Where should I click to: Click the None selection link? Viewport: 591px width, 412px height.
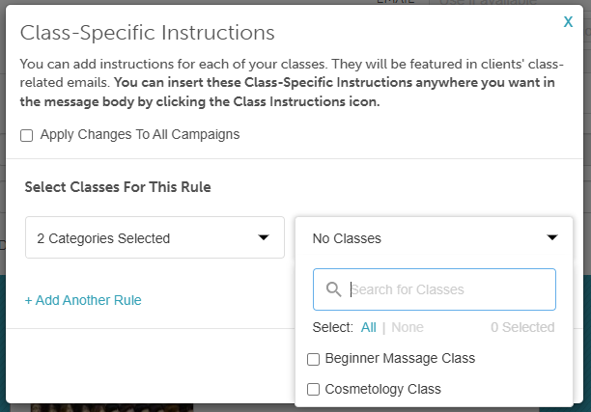click(x=408, y=327)
